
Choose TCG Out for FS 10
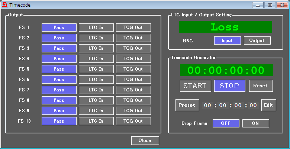click(133, 121)
